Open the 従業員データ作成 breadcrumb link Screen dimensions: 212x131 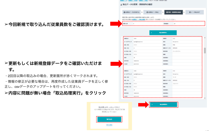click(133, 1)
